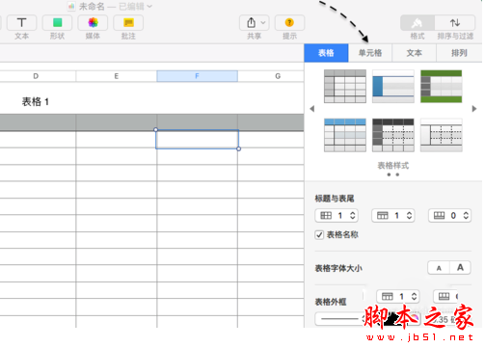Select the first table styles page dot
This screenshot has height=348, width=485.
click(389, 174)
